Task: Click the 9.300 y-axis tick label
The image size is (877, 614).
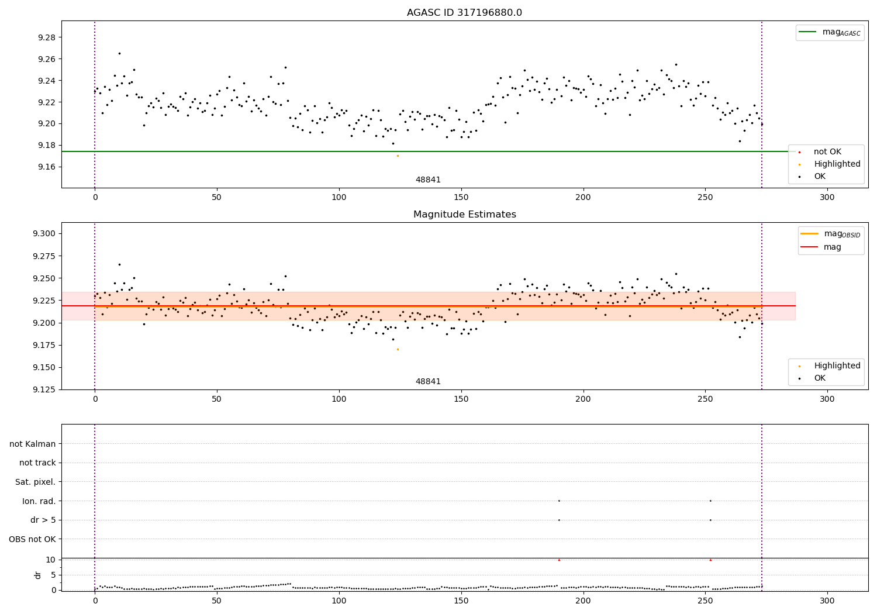Action: pos(44,234)
